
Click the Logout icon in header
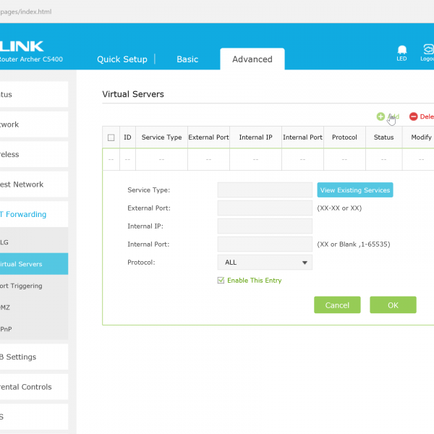[x=428, y=51]
